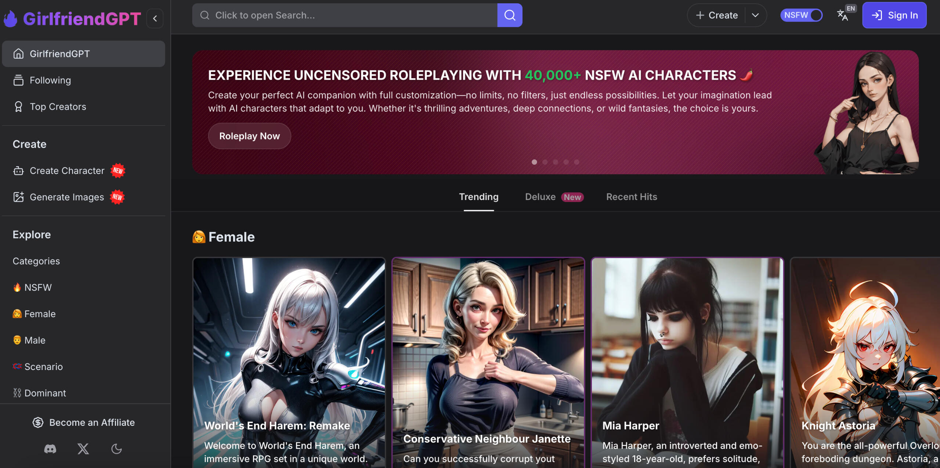The width and height of the screenshot is (940, 468).
Task: Click the Discord icon in sidebar footer
Action: (50, 449)
